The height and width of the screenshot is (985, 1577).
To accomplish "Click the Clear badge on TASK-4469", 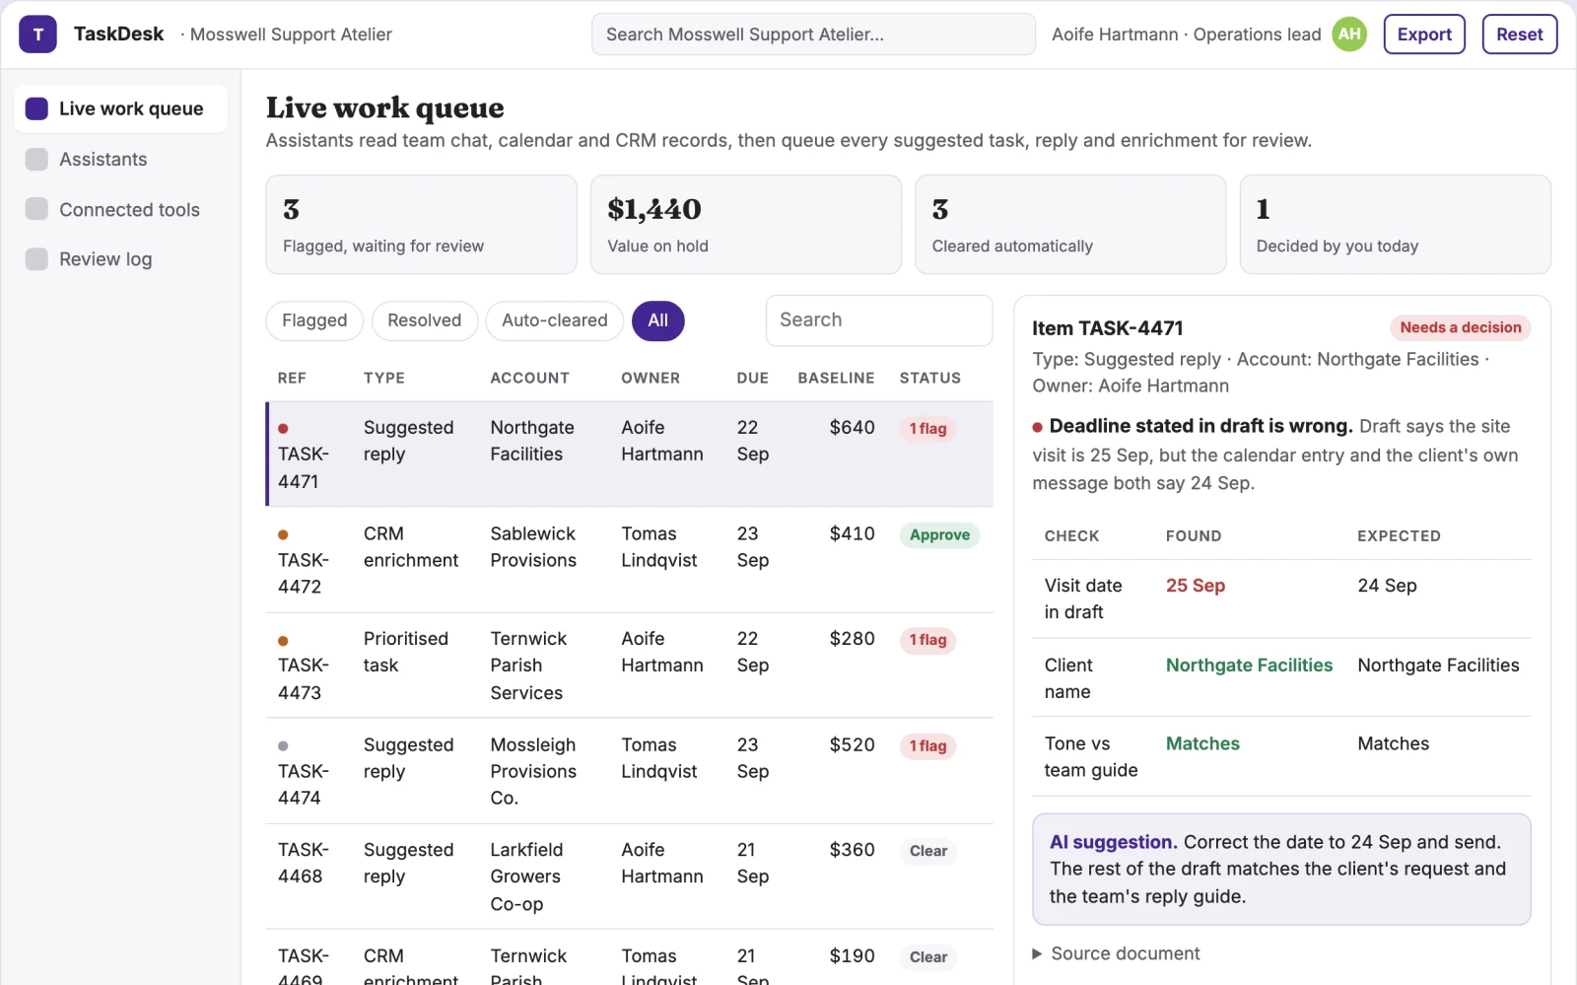I will 928,957.
